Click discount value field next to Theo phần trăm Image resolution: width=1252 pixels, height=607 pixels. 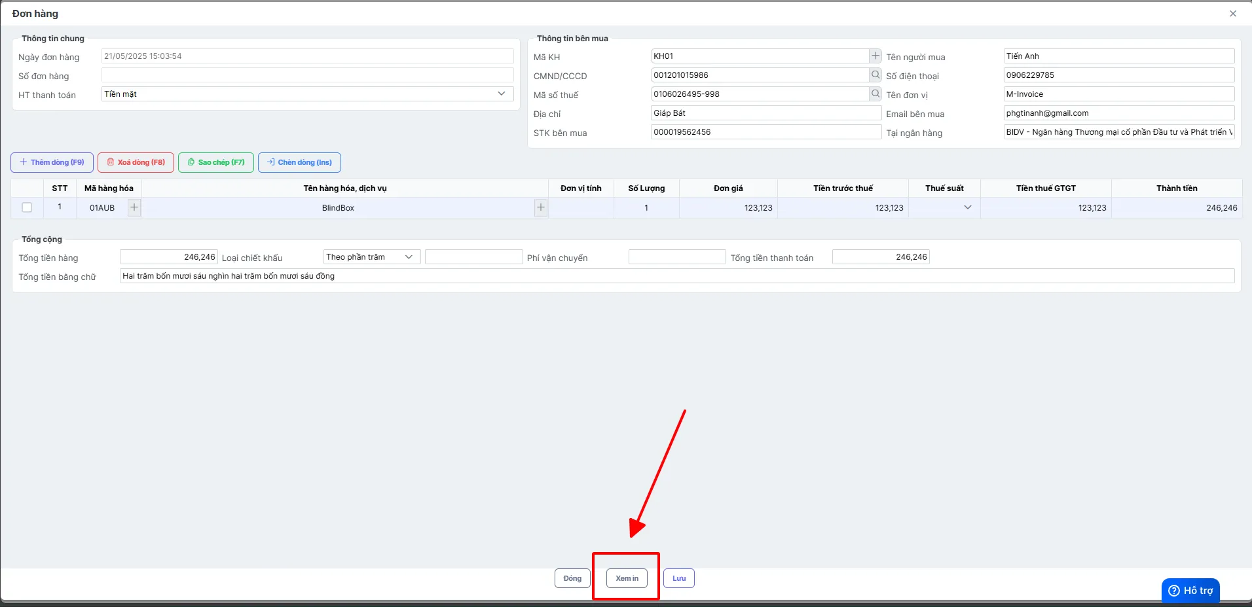click(474, 257)
